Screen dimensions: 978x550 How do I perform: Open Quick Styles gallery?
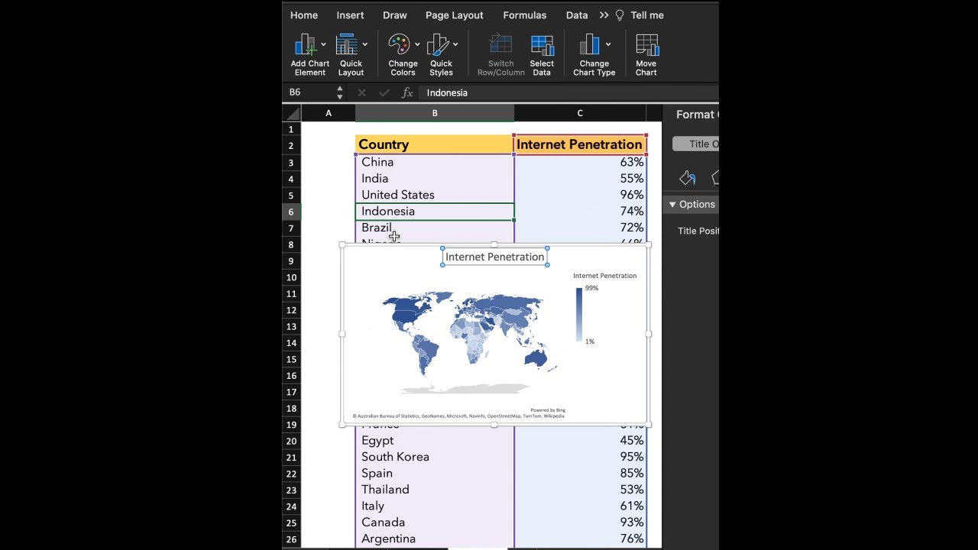(x=441, y=55)
